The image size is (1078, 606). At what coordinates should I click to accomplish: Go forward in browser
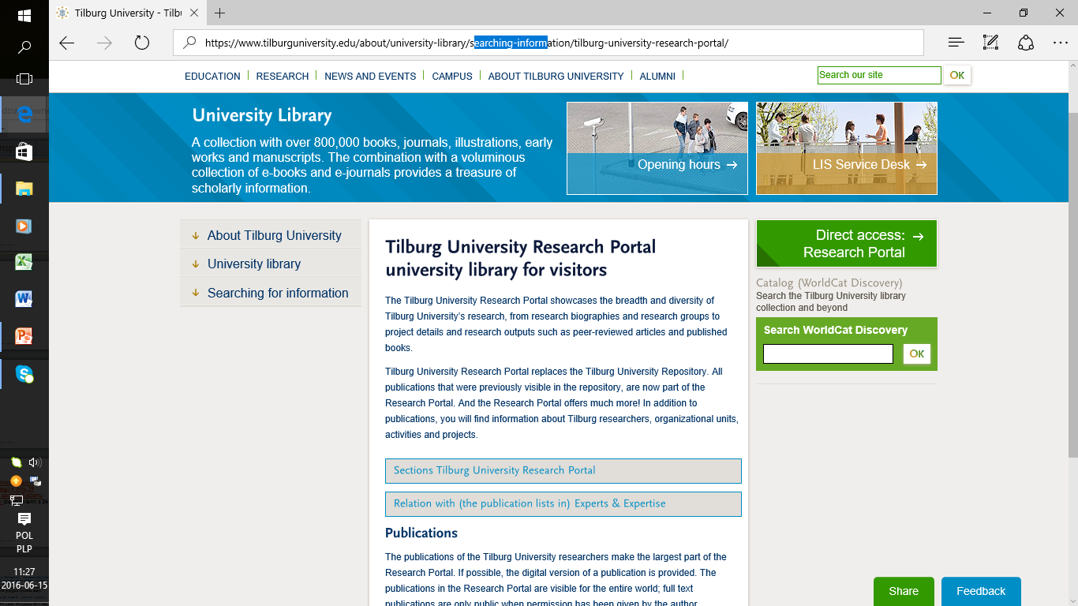coord(104,43)
